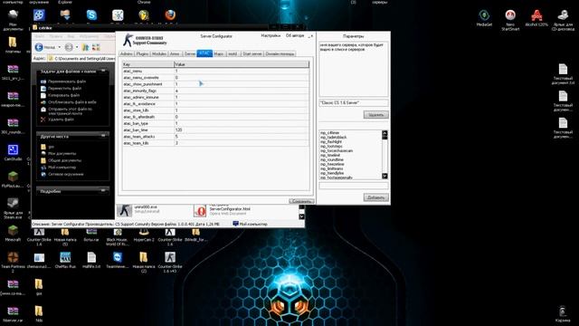The width and height of the screenshot is (579, 326).
Task: Click the Удалить button
Action: (376, 115)
